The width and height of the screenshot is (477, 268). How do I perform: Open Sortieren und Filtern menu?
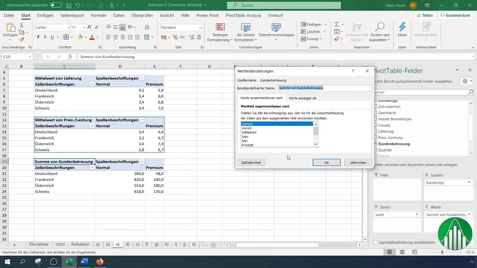pos(357,32)
